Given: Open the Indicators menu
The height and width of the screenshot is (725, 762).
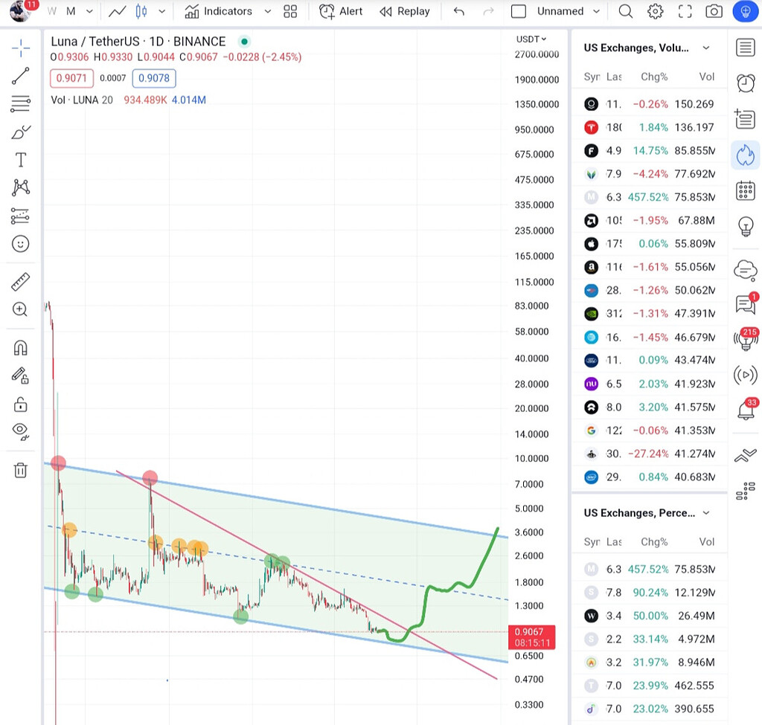Looking at the screenshot, I should pos(219,11).
